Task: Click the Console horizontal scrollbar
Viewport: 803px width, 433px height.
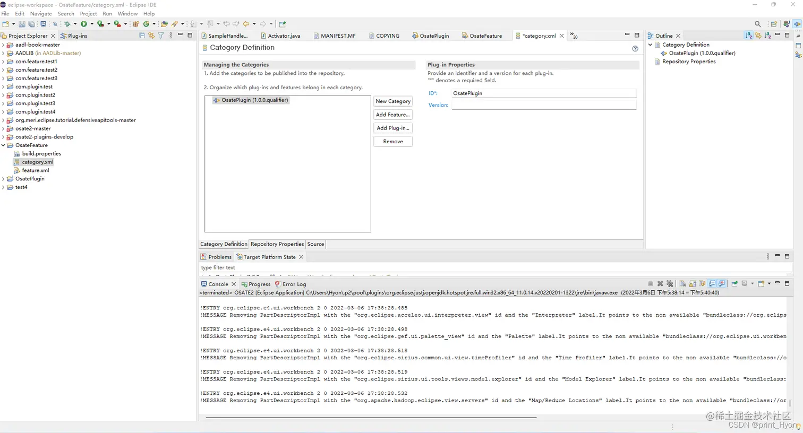Action: coord(371,418)
